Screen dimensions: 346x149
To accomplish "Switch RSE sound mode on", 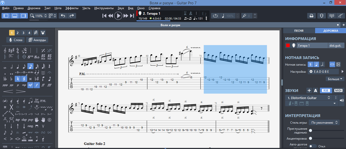I will [326, 90].
